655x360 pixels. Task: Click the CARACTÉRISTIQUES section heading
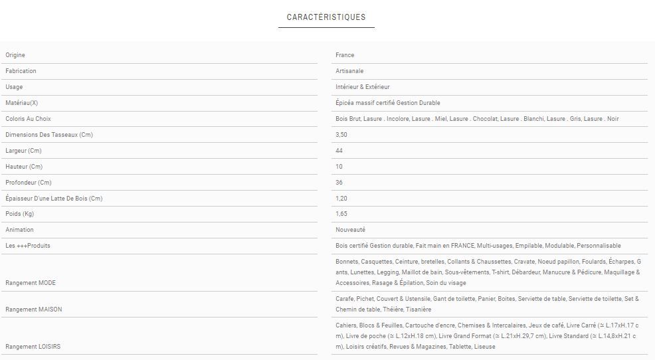(326, 17)
